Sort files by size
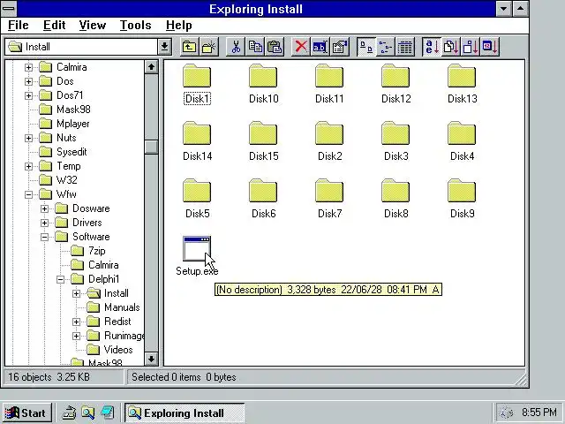 pyautogui.click(x=471, y=47)
